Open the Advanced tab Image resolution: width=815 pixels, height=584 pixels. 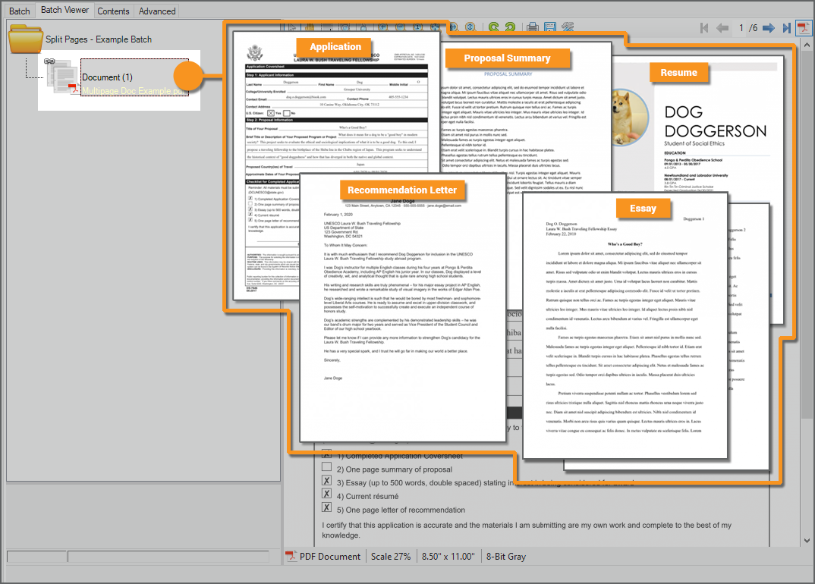[157, 11]
